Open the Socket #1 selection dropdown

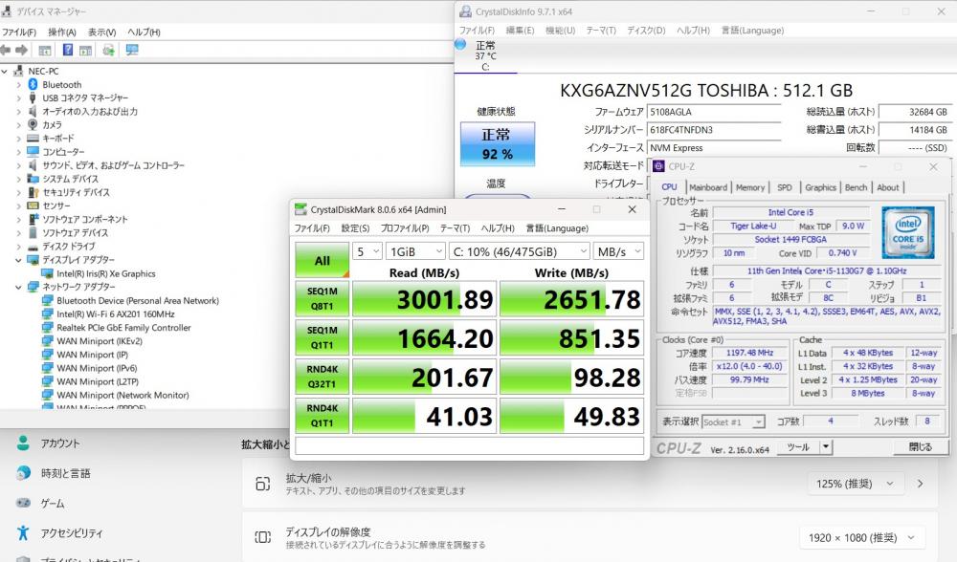(x=733, y=421)
